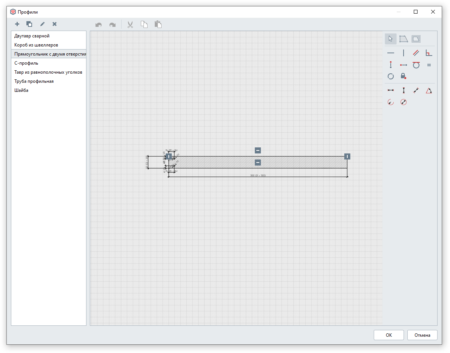Viewport: 450px width, 353px height.
Task: Select vertical constraint marker at rectangle's left end
Action: [x=169, y=156]
